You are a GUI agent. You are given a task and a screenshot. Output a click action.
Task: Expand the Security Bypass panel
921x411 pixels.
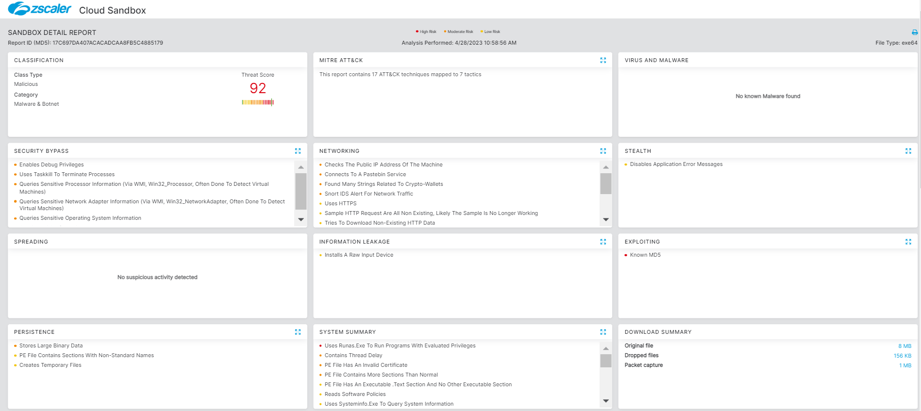(x=298, y=151)
